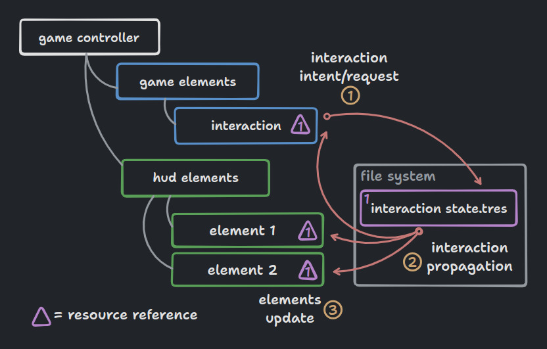Click the circled number 1 marker

[350, 95]
